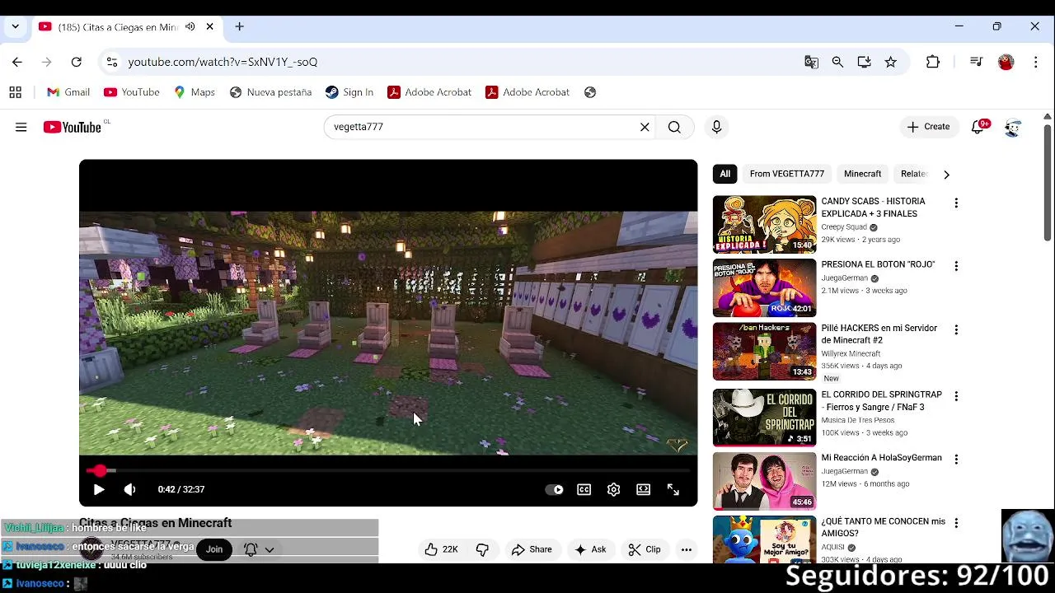Open Chrome three-dot menu
This screenshot has width=1055, height=593.
(x=1035, y=62)
